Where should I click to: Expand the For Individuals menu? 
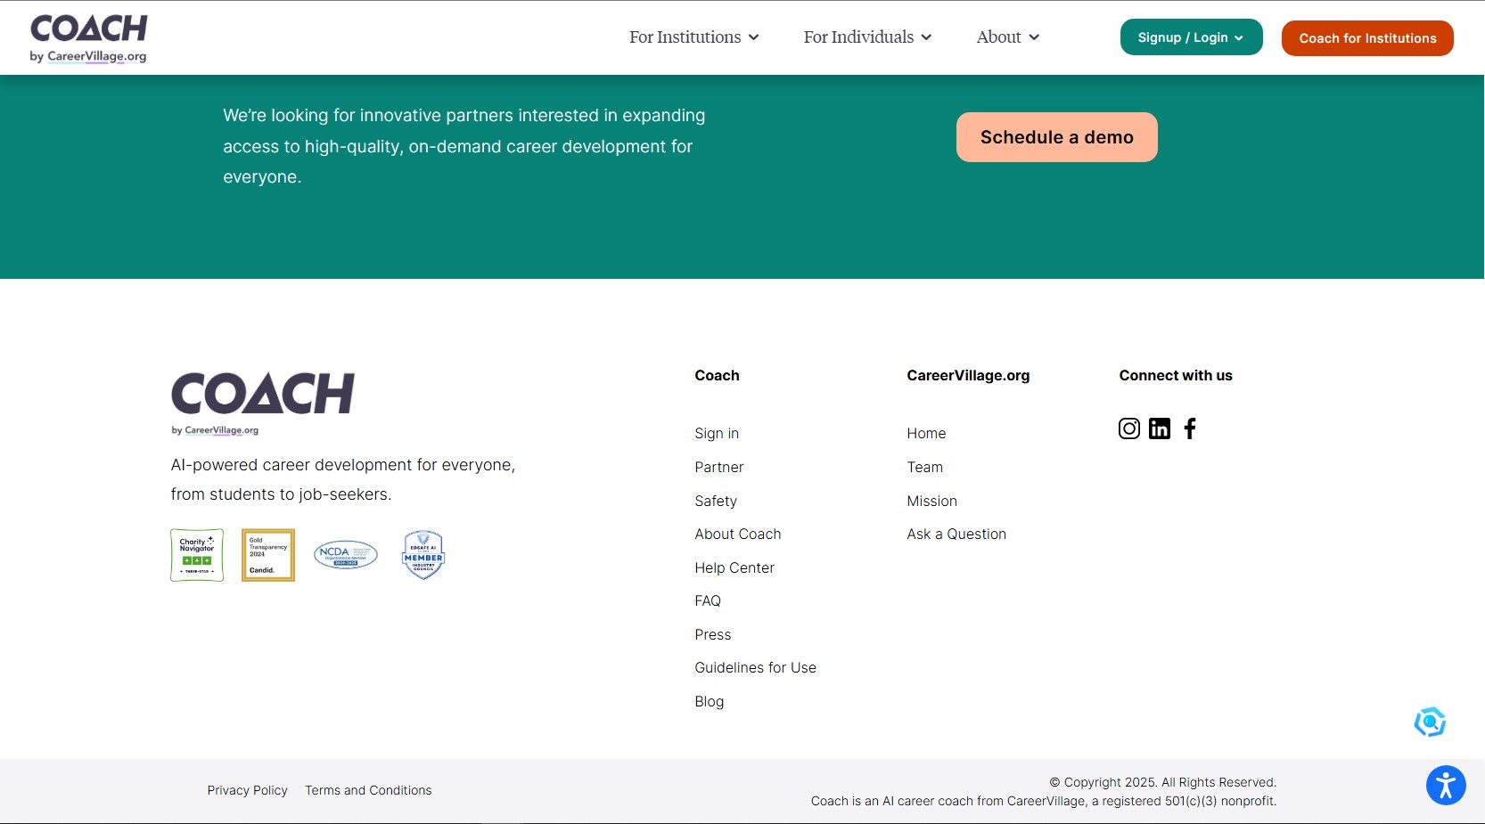866,37
